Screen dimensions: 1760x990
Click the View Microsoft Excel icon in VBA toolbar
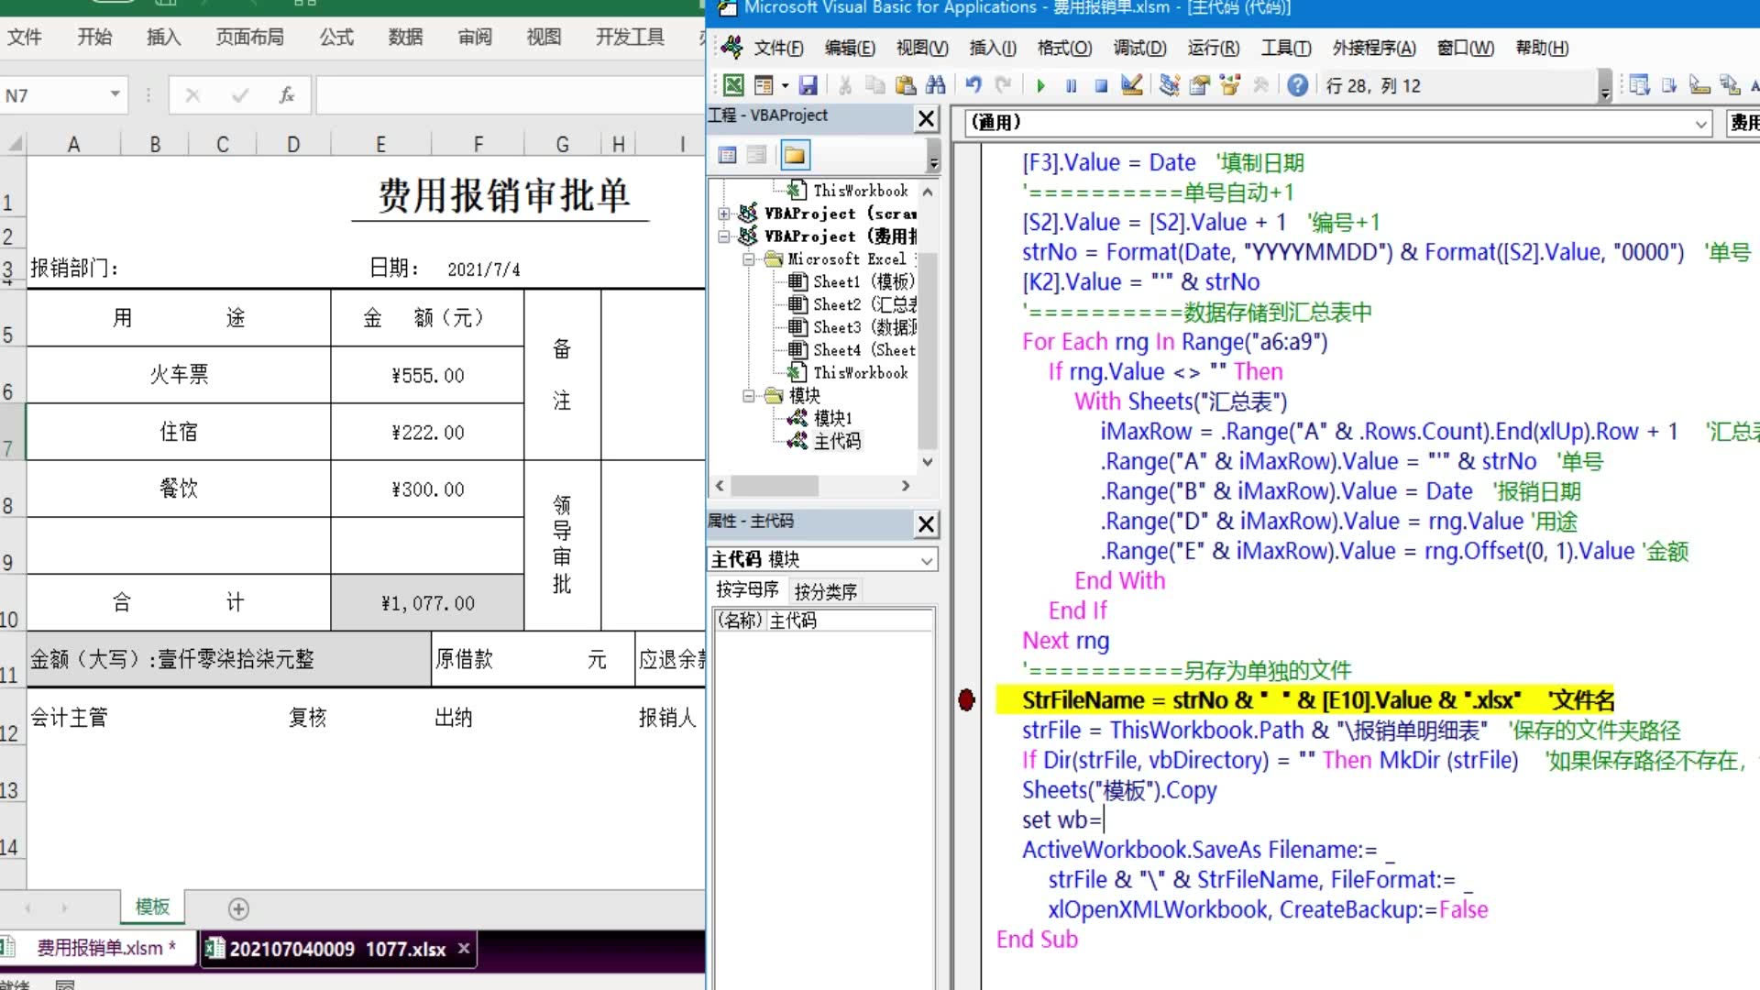[x=733, y=85]
